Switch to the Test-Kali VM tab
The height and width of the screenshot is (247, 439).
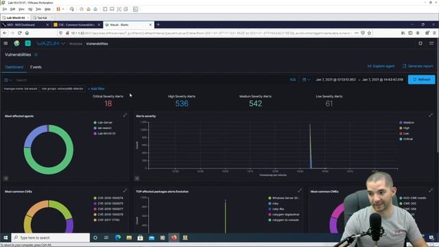point(42,18)
